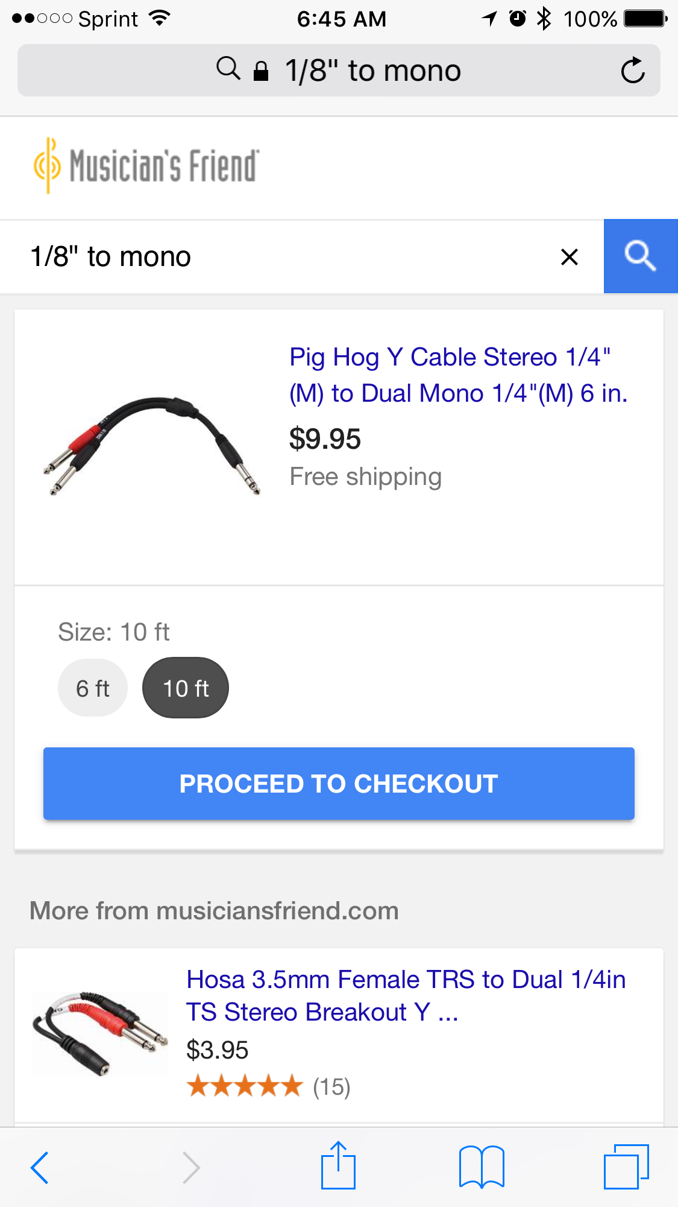Open Hosa 3.5mm Breakout cable link
This screenshot has width=678, height=1207.
(405, 995)
